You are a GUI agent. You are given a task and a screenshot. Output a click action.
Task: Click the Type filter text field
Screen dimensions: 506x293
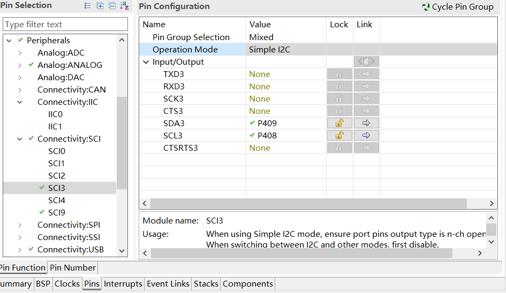[x=65, y=24]
